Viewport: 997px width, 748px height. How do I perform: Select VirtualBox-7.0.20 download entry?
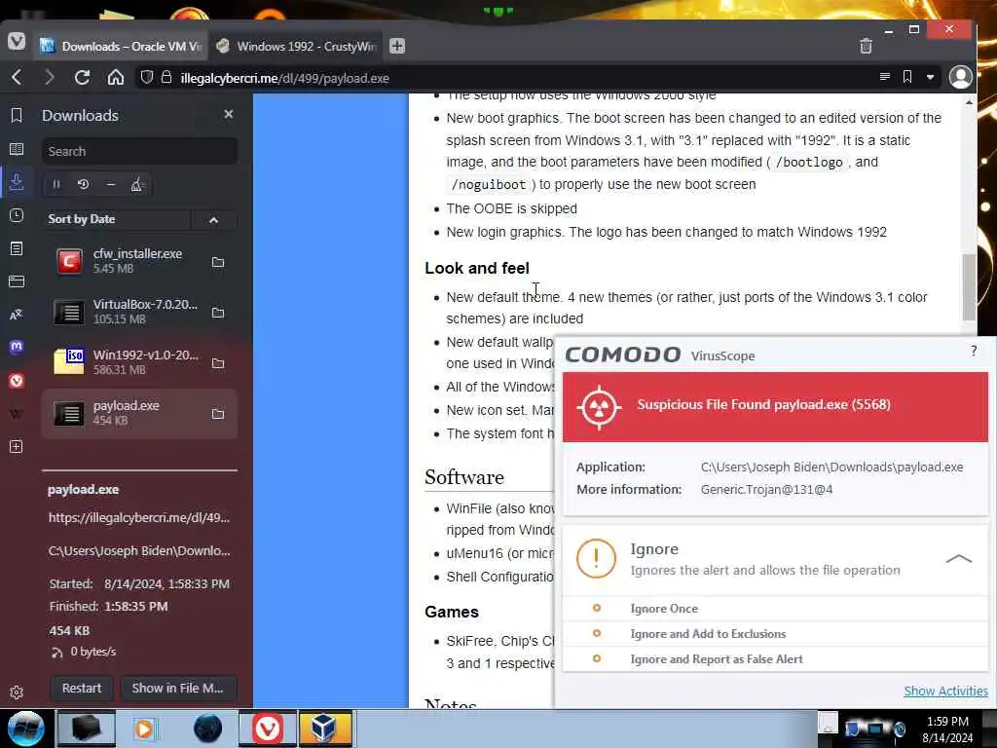click(x=140, y=313)
